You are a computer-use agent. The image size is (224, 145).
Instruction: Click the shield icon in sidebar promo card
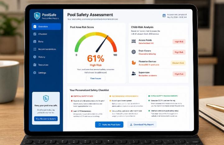click(x=46, y=98)
